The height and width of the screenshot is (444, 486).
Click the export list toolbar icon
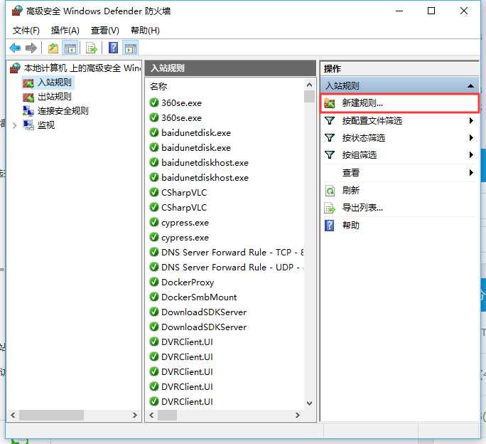click(x=92, y=48)
